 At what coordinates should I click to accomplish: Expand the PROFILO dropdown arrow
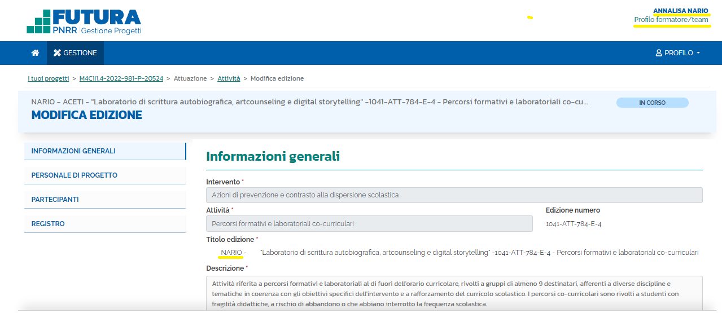[x=698, y=53]
